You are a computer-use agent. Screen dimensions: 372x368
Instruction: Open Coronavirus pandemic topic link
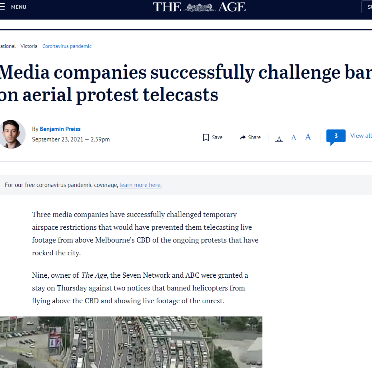pyautogui.click(x=67, y=46)
